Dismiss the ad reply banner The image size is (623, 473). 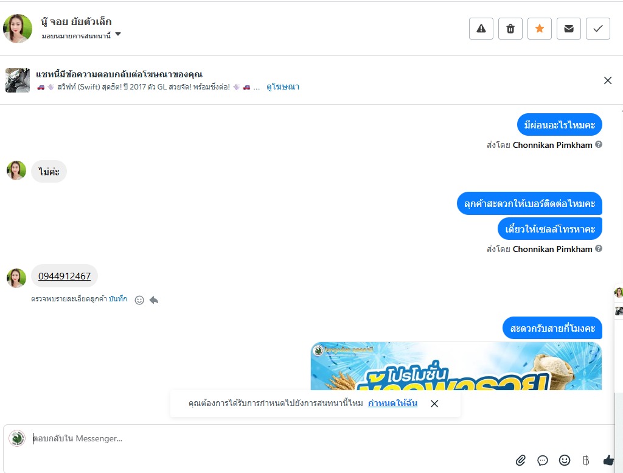pyautogui.click(x=608, y=80)
